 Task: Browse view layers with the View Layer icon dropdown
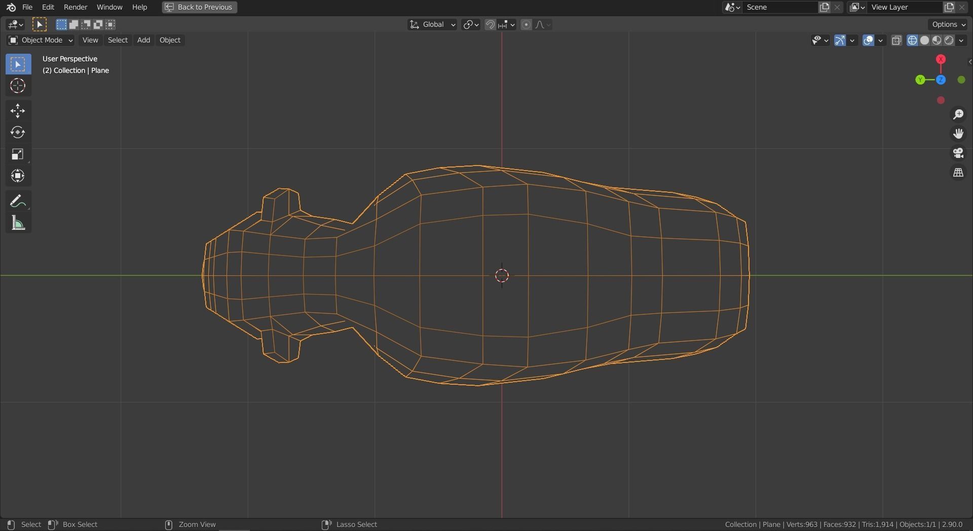click(857, 7)
